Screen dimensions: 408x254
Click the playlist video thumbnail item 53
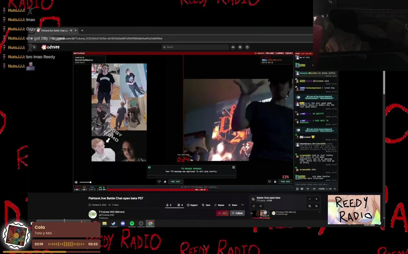[261, 214]
